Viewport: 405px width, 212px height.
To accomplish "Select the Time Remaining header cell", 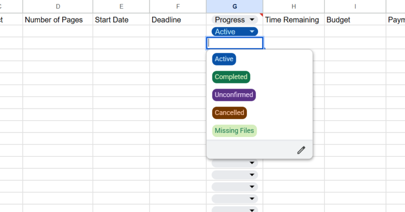I will [x=292, y=20].
